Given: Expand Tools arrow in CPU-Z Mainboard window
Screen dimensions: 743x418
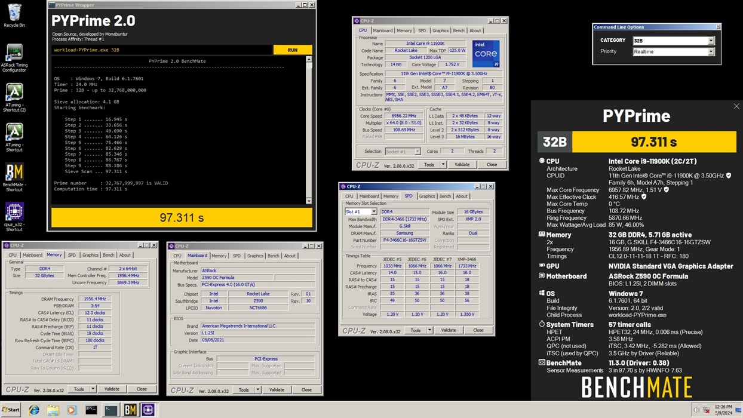Looking at the screenshot, I should tap(258, 390).
